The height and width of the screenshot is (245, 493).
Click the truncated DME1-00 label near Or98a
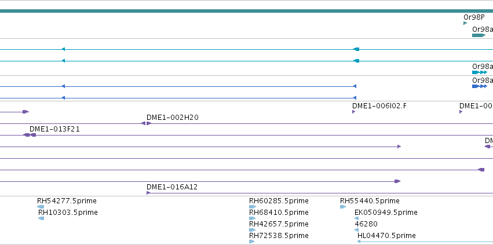(x=476, y=105)
